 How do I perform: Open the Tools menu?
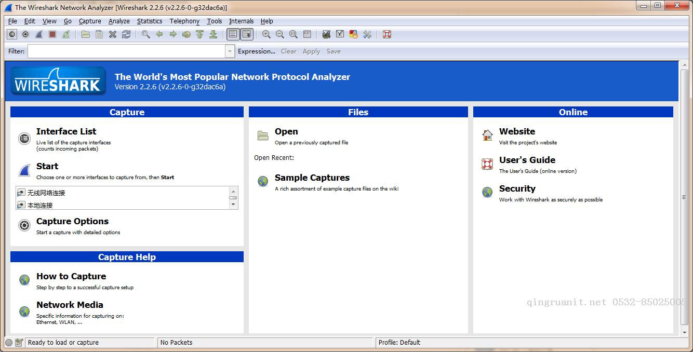215,21
